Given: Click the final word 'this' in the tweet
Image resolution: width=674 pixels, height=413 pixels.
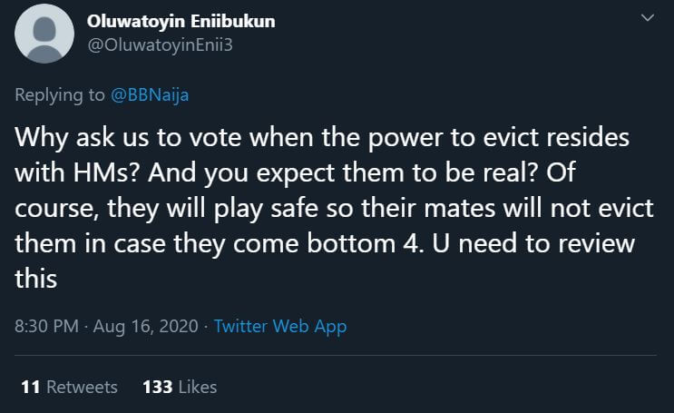Looking at the screenshot, I should (x=35, y=279).
